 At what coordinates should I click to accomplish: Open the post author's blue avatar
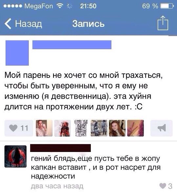[17, 53]
